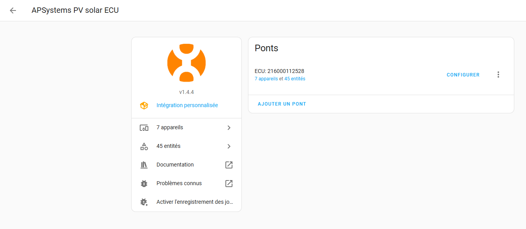The width and height of the screenshot is (526, 229).
Task: Click the debug logging bug icon
Action: pyautogui.click(x=144, y=202)
